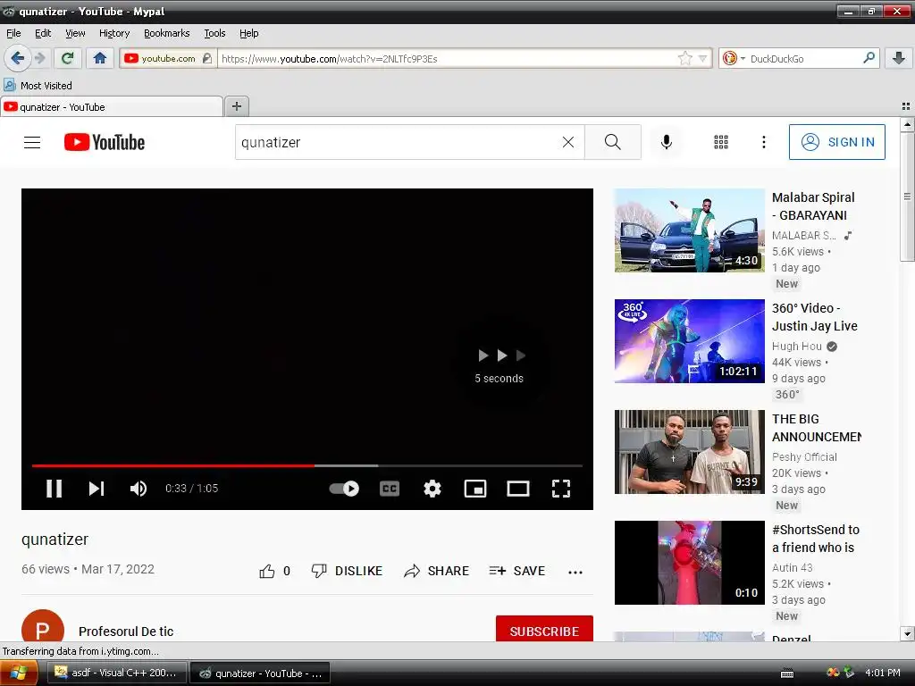Screen dimensions: 915x686
Task: Open video settings gear
Action: (432, 489)
